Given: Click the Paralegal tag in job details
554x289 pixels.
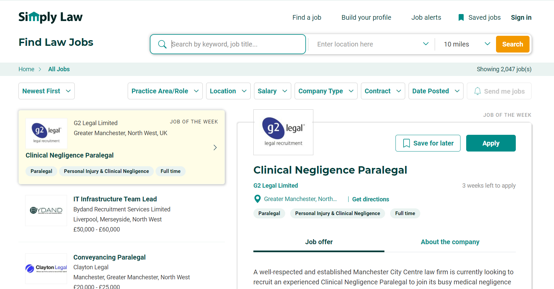Looking at the screenshot, I should [269, 213].
